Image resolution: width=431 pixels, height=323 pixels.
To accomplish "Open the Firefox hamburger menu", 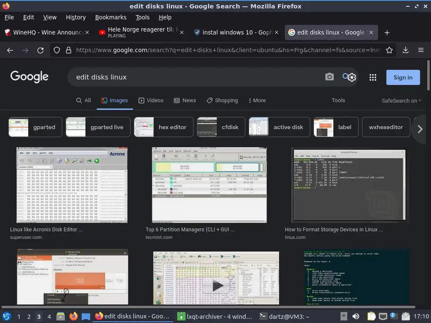I will click(421, 50).
